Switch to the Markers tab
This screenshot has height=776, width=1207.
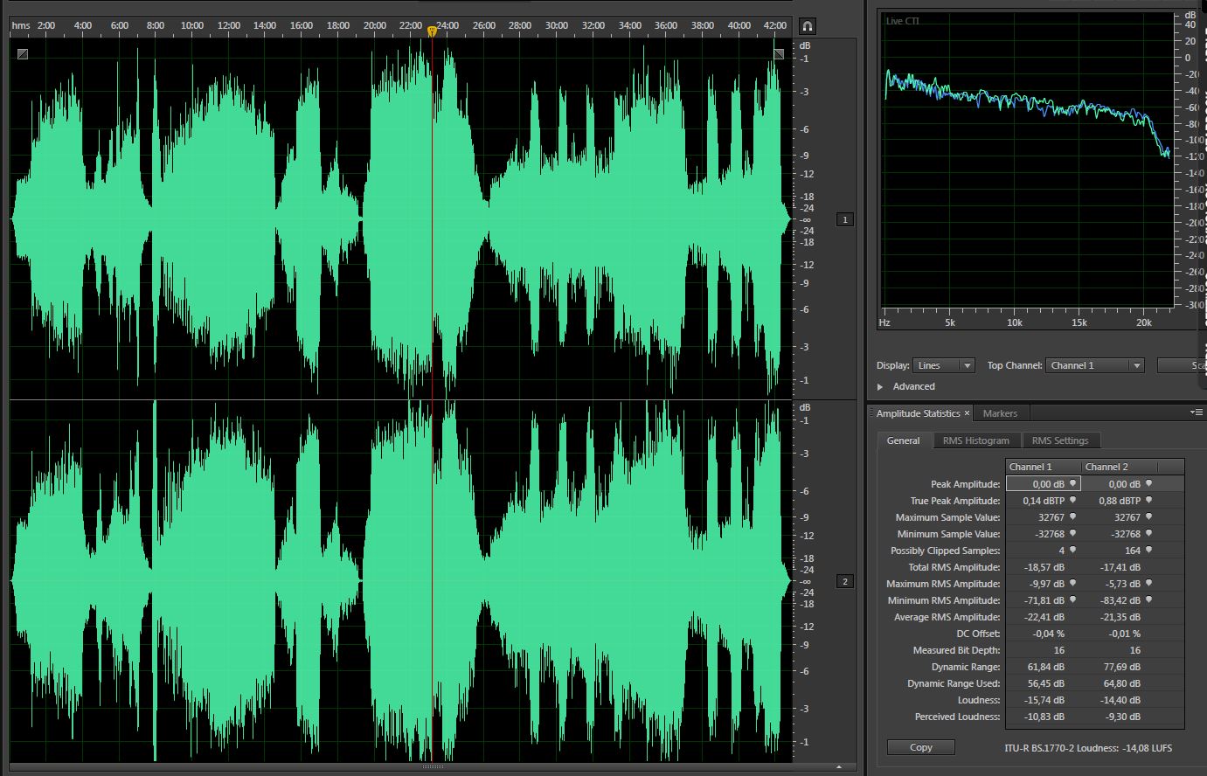pos(1000,413)
